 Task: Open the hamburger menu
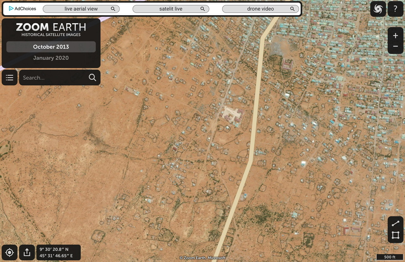click(9, 77)
